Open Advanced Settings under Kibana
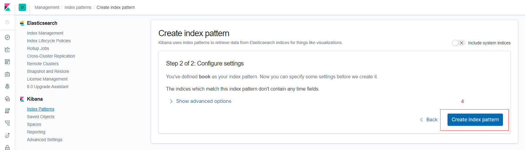The height and width of the screenshot is (150, 525). pyautogui.click(x=44, y=140)
